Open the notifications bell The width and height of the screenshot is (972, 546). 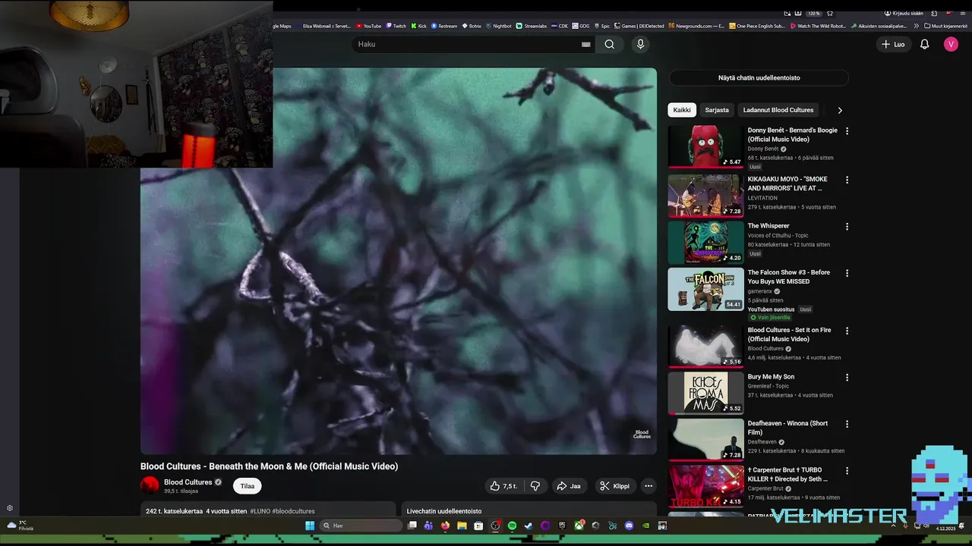[x=924, y=44]
